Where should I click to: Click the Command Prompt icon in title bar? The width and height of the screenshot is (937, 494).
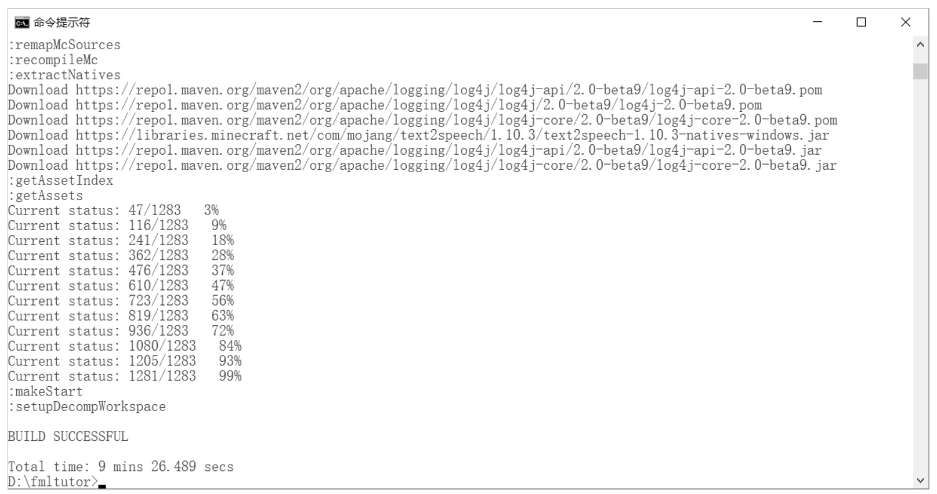tap(21, 22)
